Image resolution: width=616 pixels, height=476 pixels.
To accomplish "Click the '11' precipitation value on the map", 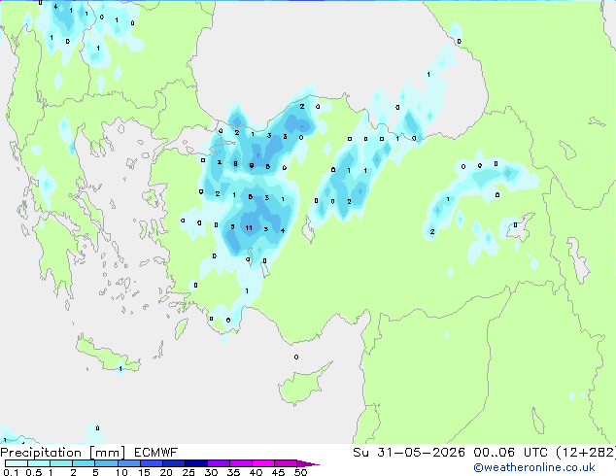I will tap(249, 227).
